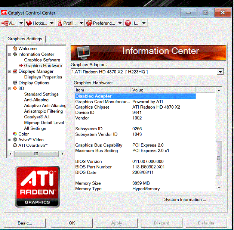Click the System Information button
The width and height of the screenshot is (234, 230).
pyautogui.click(x=185, y=199)
